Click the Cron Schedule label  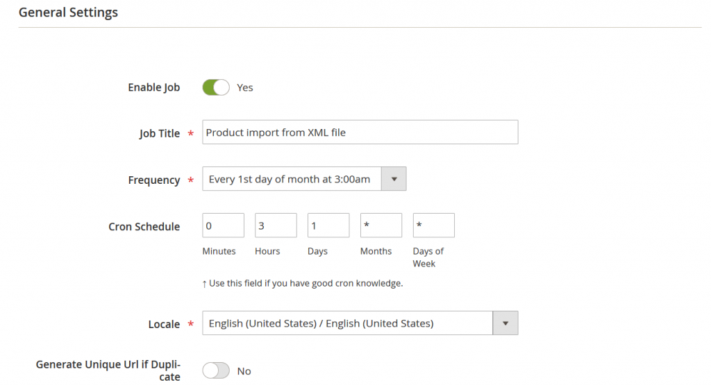pyautogui.click(x=144, y=227)
